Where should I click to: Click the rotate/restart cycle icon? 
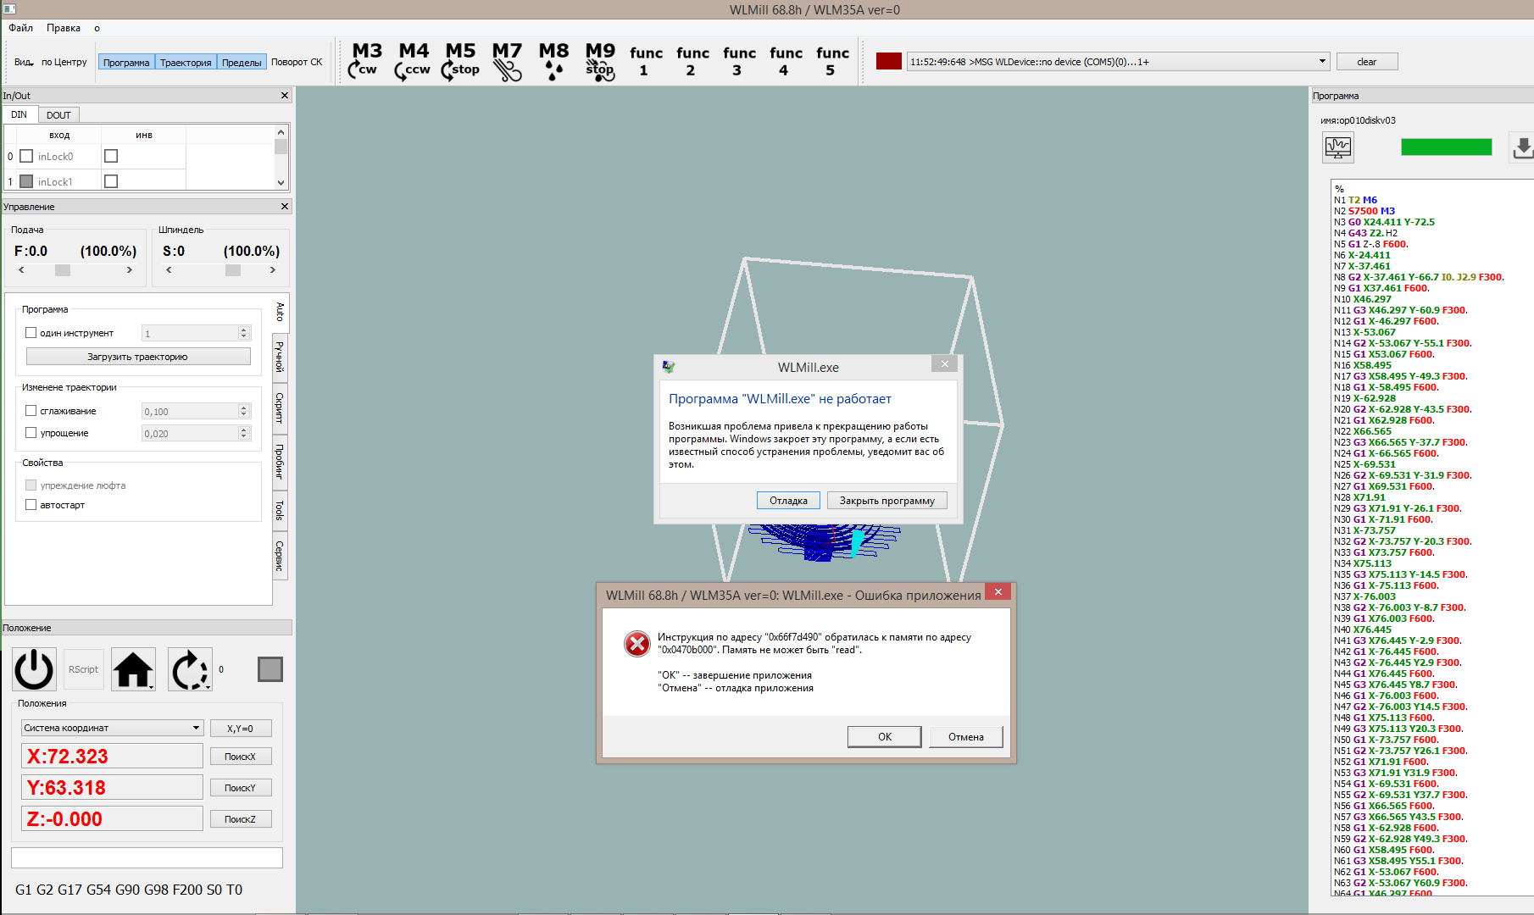190,669
